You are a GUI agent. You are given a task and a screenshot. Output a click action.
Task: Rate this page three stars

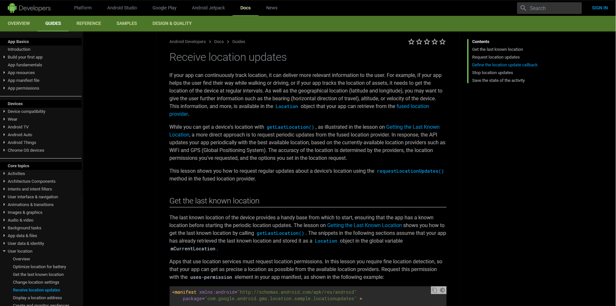pyautogui.click(x=427, y=42)
